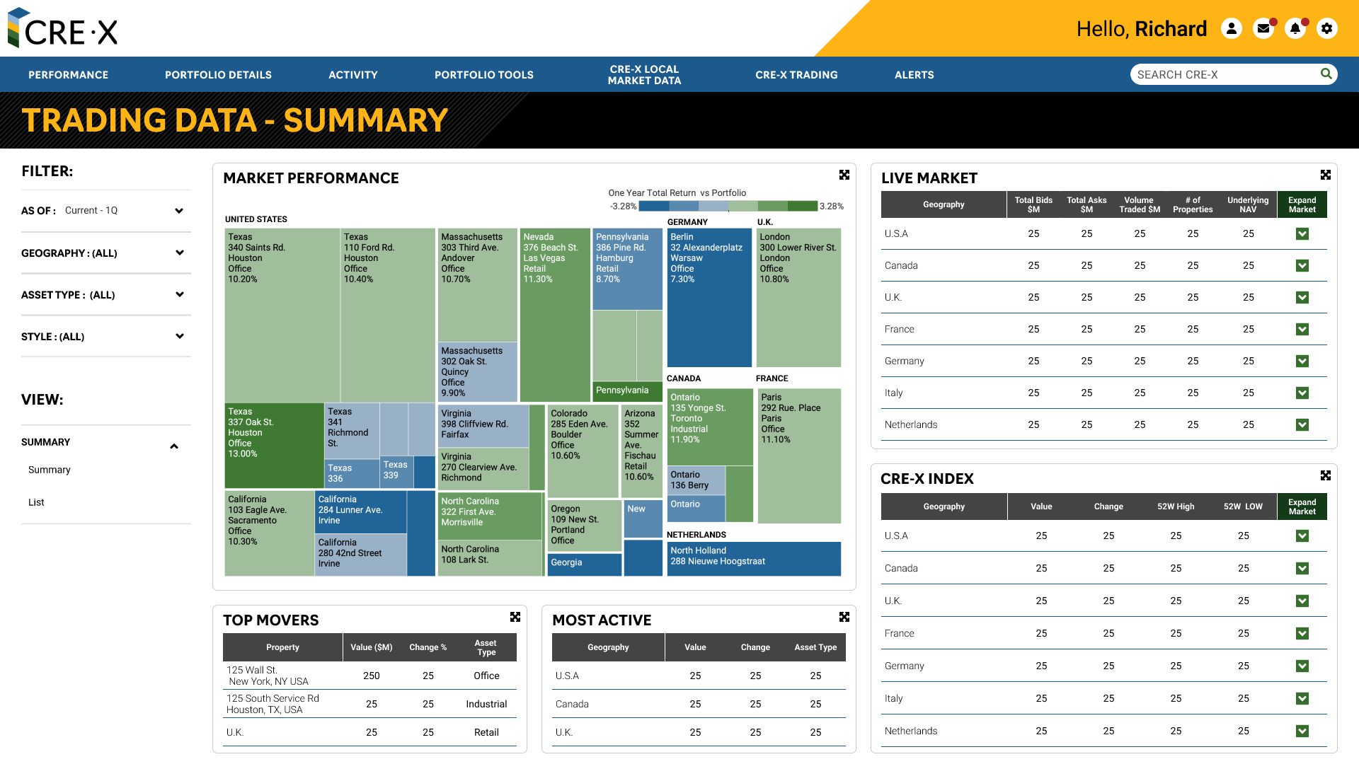
Task: Expand market details for Germany in CRE-X Index
Action: (x=1302, y=666)
